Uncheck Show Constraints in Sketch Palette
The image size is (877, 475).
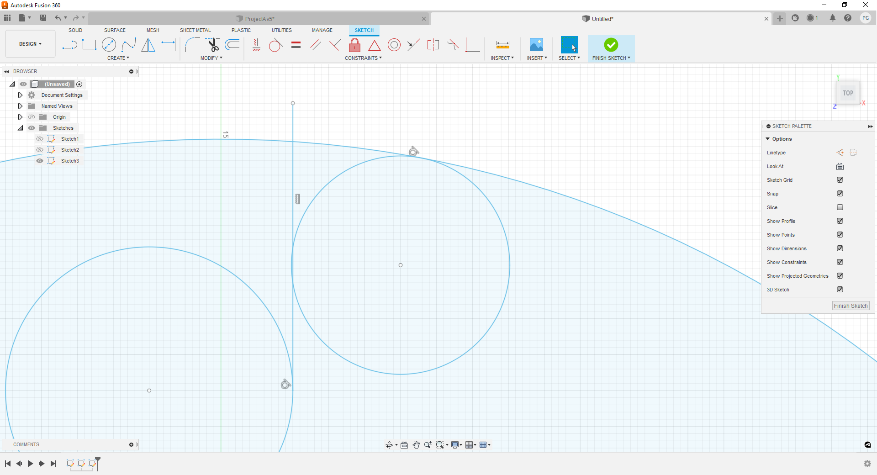coord(840,262)
